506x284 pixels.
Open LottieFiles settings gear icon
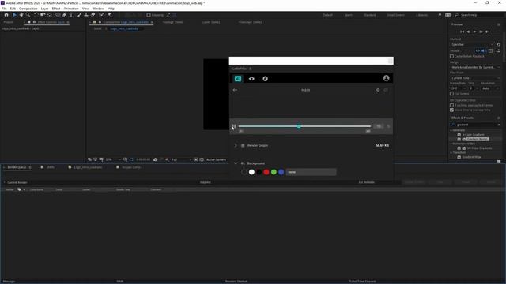(378, 90)
